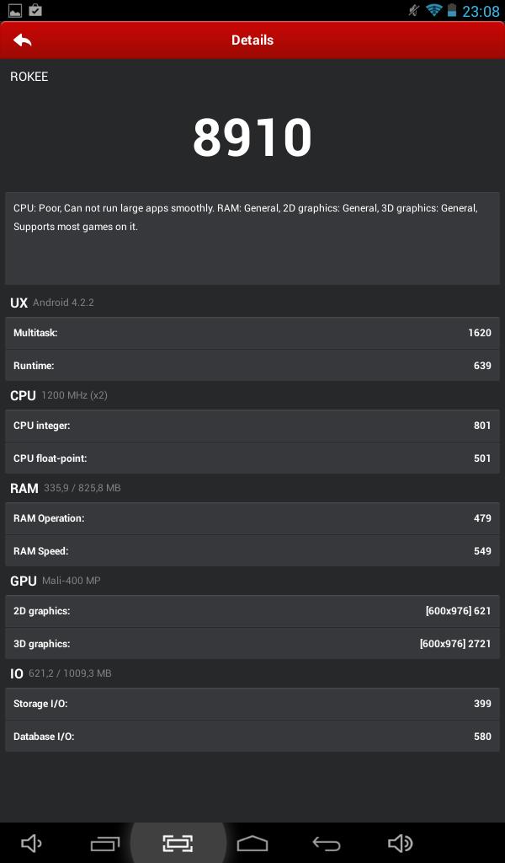The image size is (505, 863).
Task: Select the Storage I/O row
Action: point(252,704)
